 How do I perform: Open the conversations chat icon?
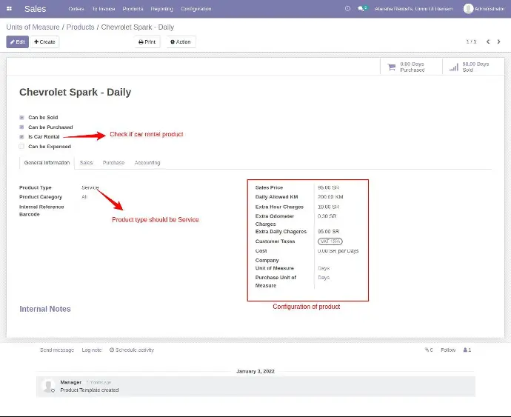tap(361, 9)
